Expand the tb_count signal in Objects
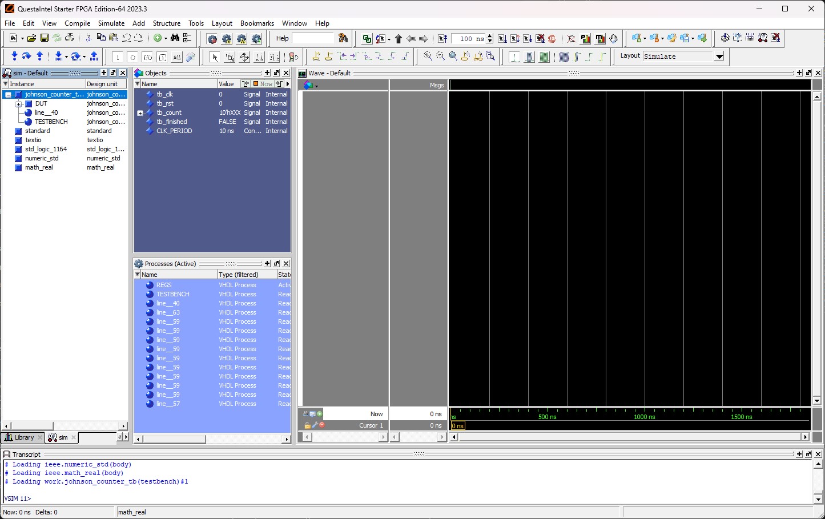This screenshot has height=519, width=825. [x=140, y=113]
